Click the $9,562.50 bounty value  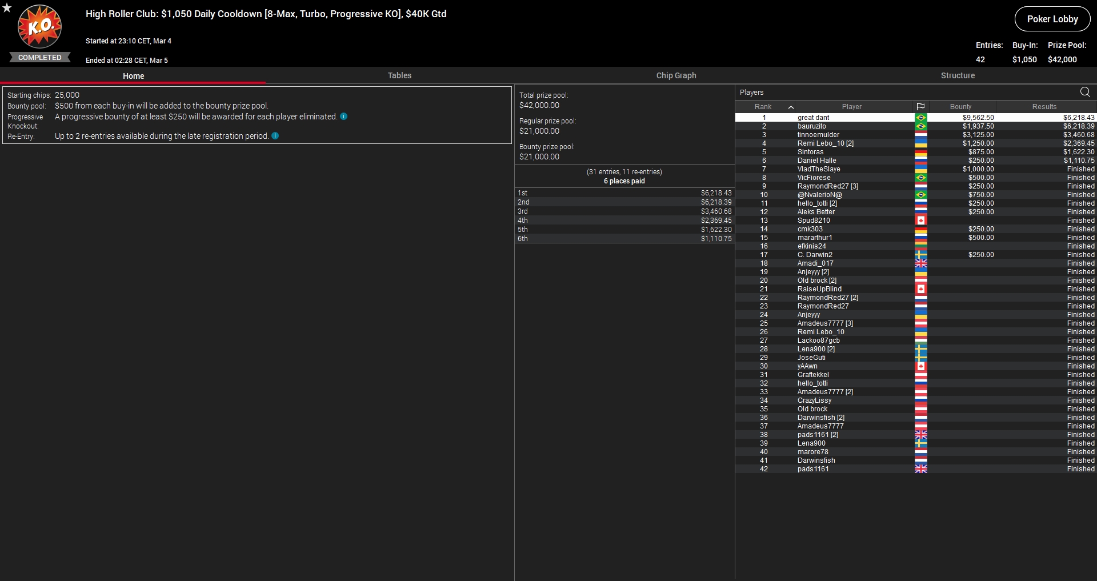[978, 118]
